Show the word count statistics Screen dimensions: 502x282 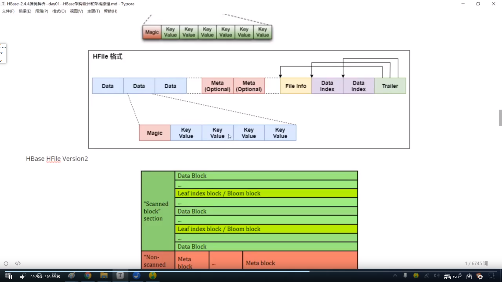click(476, 263)
